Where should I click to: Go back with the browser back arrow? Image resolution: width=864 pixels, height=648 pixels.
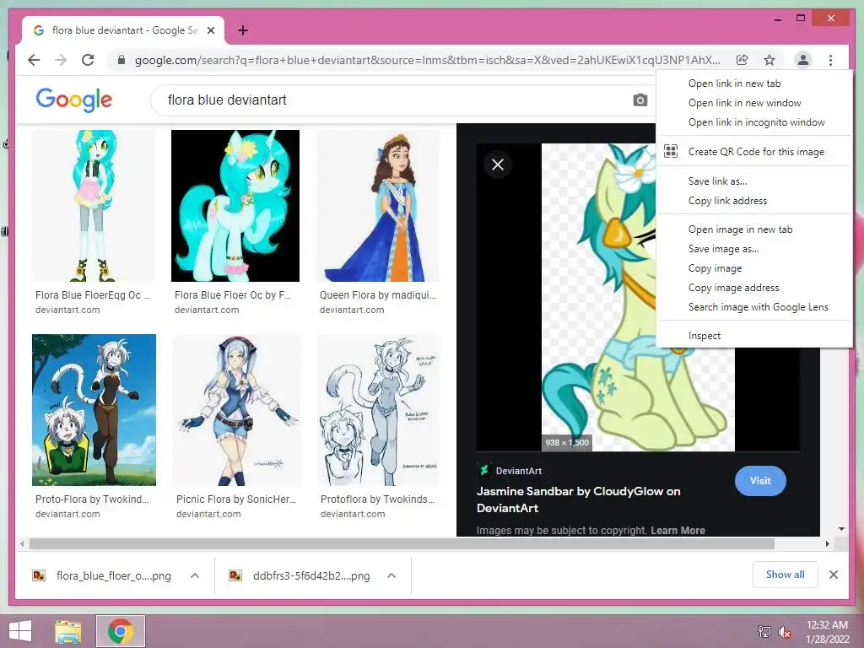coord(34,60)
